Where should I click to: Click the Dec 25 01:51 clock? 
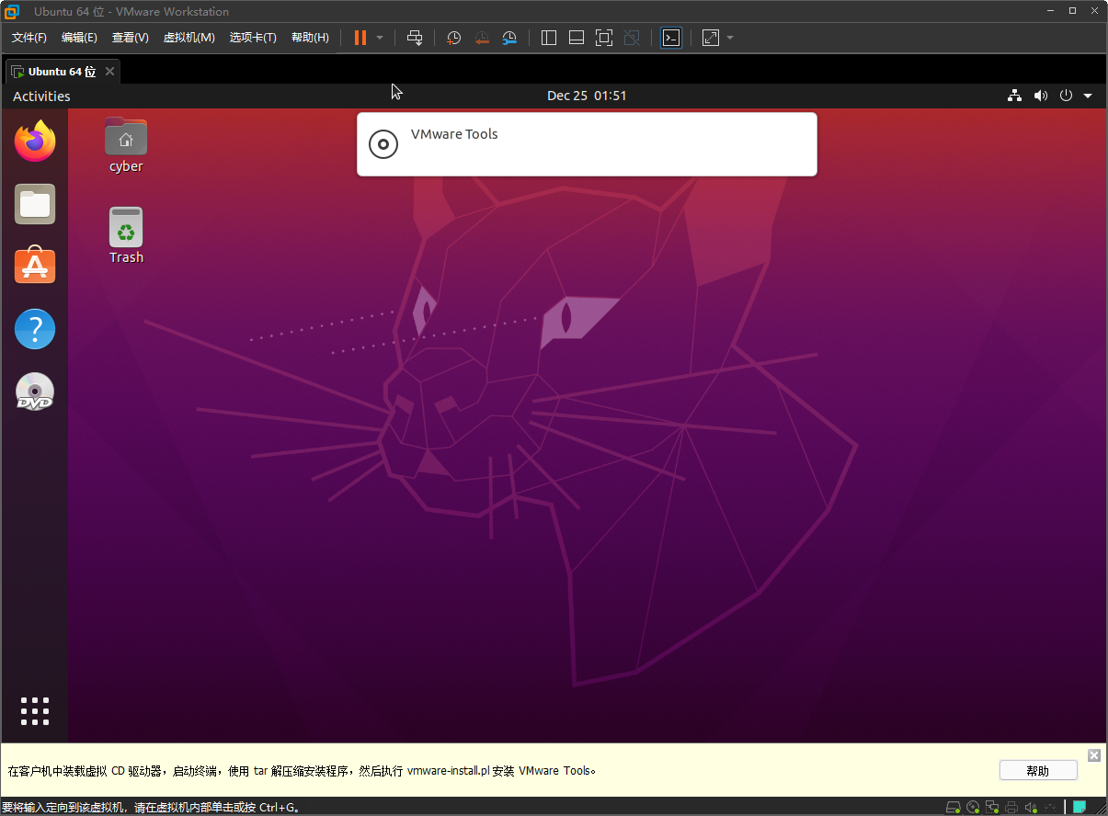pyautogui.click(x=587, y=96)
